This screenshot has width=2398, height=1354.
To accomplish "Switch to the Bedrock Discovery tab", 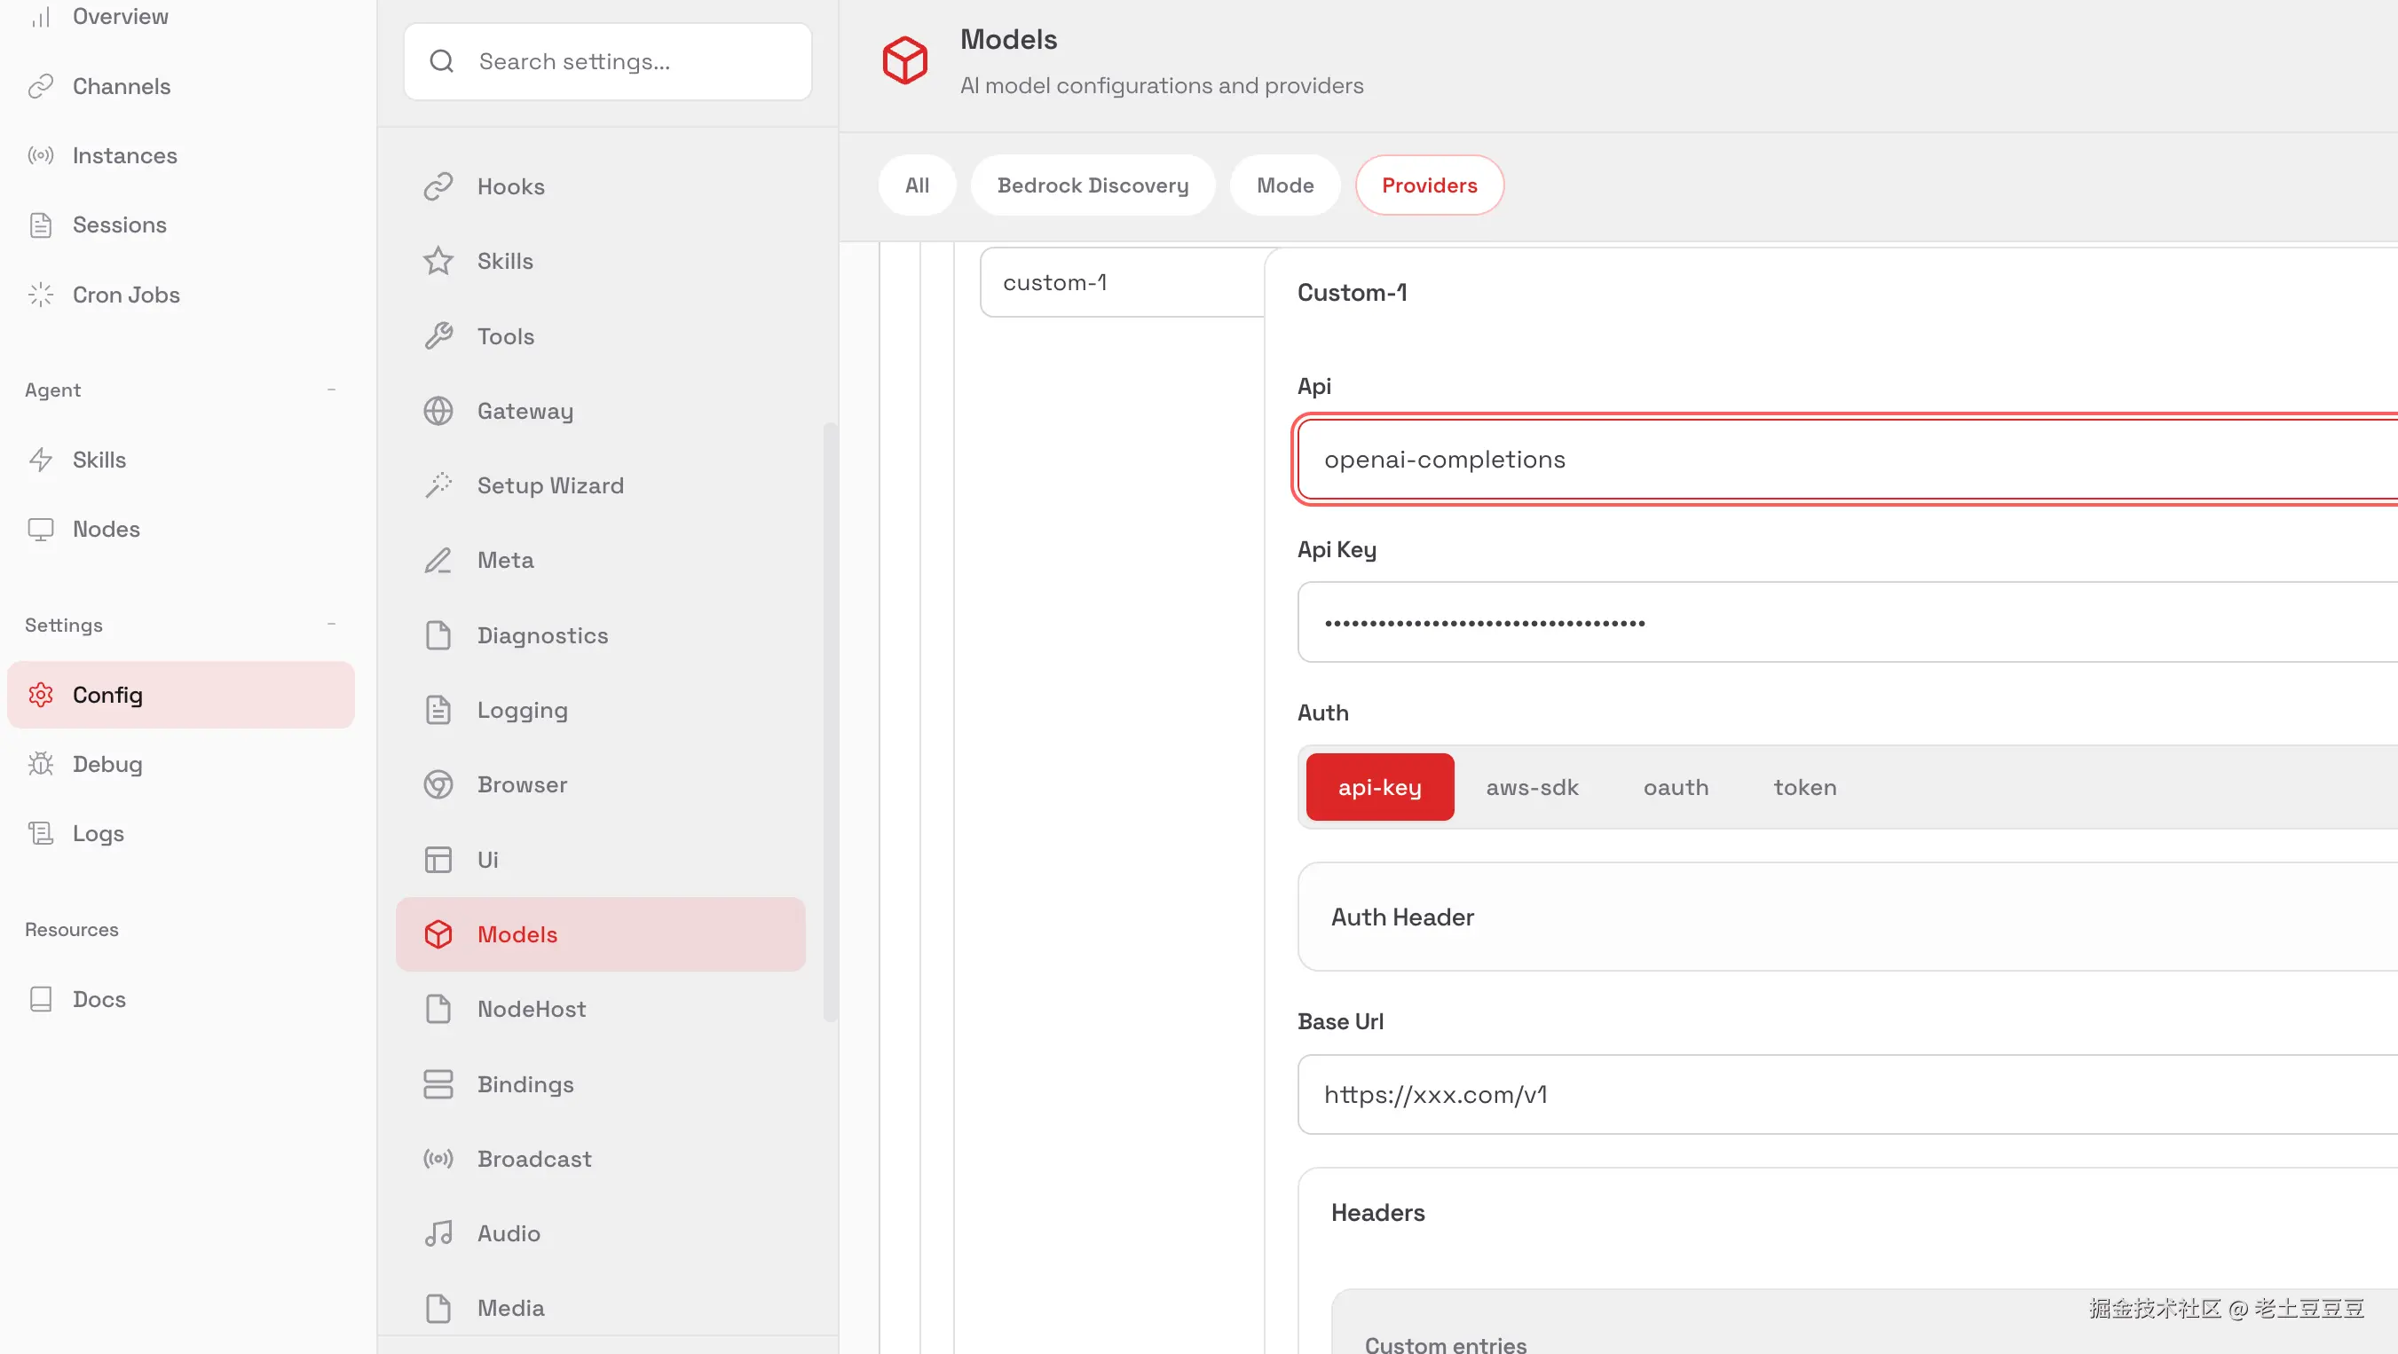I will [1092, 185].
